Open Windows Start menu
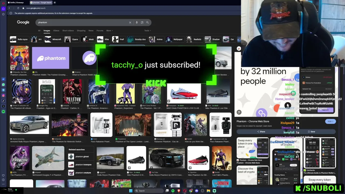Viewport: 345px width, 194px height. [130, 191]
